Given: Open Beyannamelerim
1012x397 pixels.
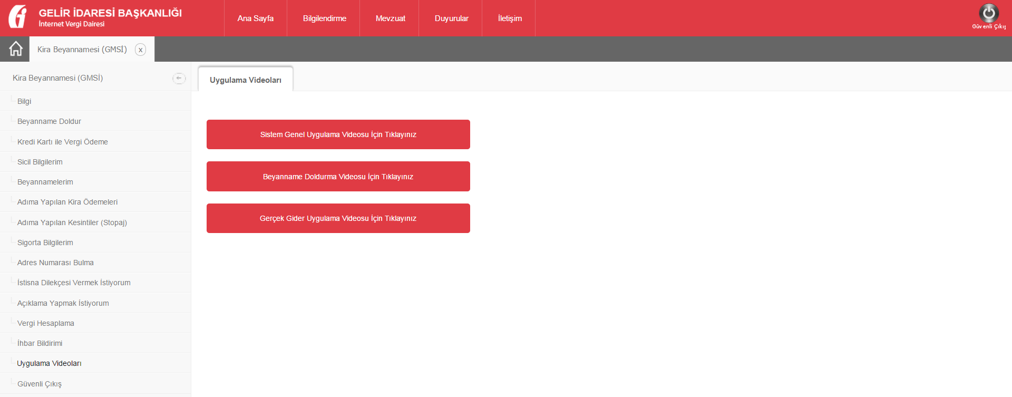Looking at the screenshot, I should pyautogui.click(x=95, y=182).
